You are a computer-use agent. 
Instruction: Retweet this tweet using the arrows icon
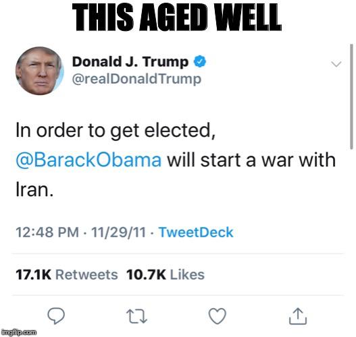click(x=136, y=316)
